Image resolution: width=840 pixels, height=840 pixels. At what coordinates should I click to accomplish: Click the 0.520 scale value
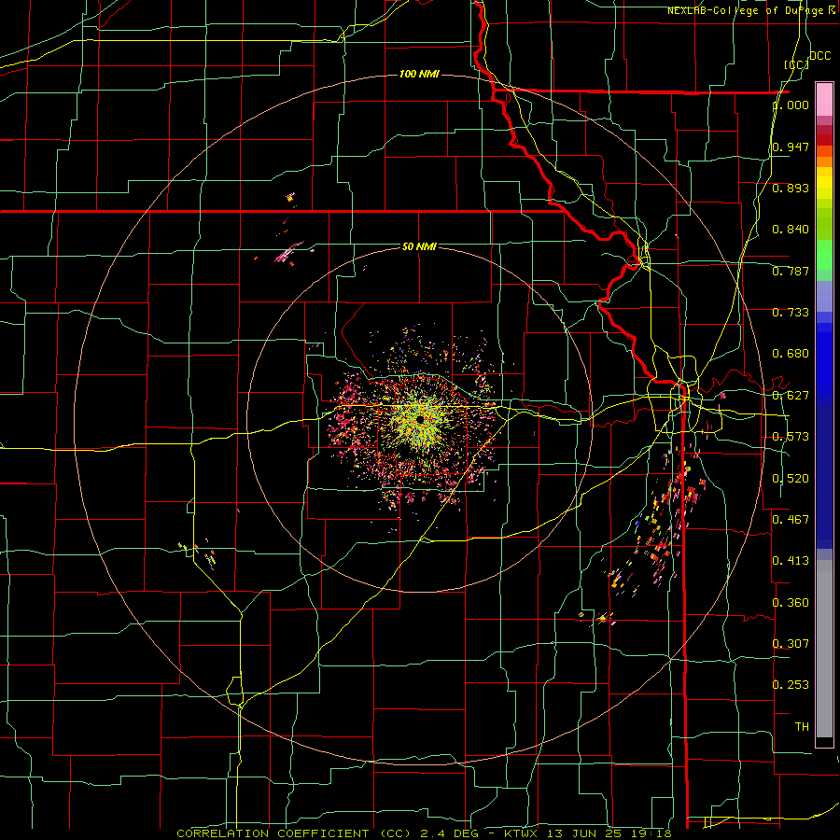791,479
